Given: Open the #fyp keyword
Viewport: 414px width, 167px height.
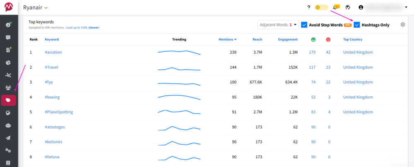Looking at the screenshot, I should coord(49,82).
